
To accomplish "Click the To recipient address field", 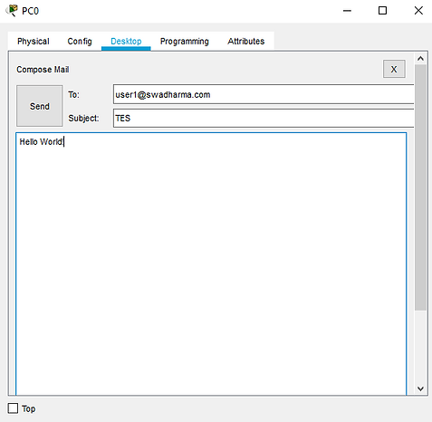I will (x=264, y=94).
